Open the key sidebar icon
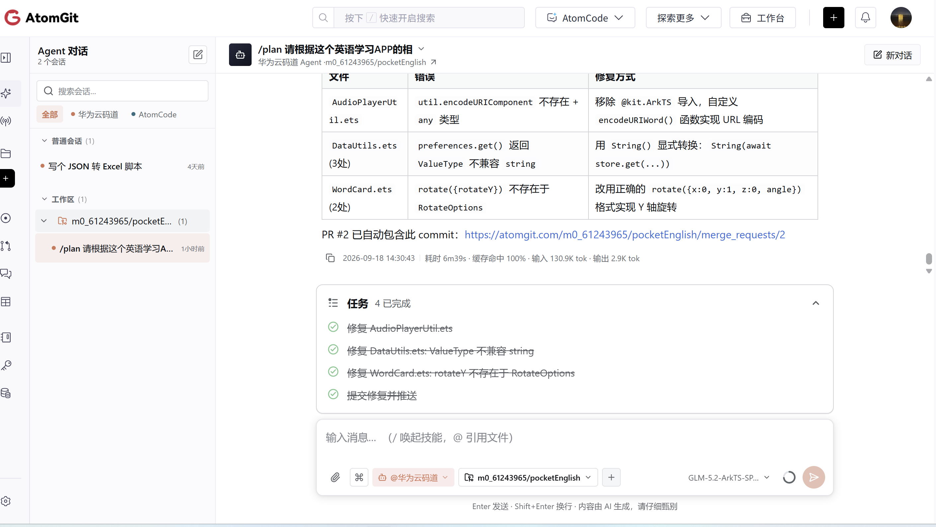The width and height of the screenshot is (936, 527). pos(6,365)
